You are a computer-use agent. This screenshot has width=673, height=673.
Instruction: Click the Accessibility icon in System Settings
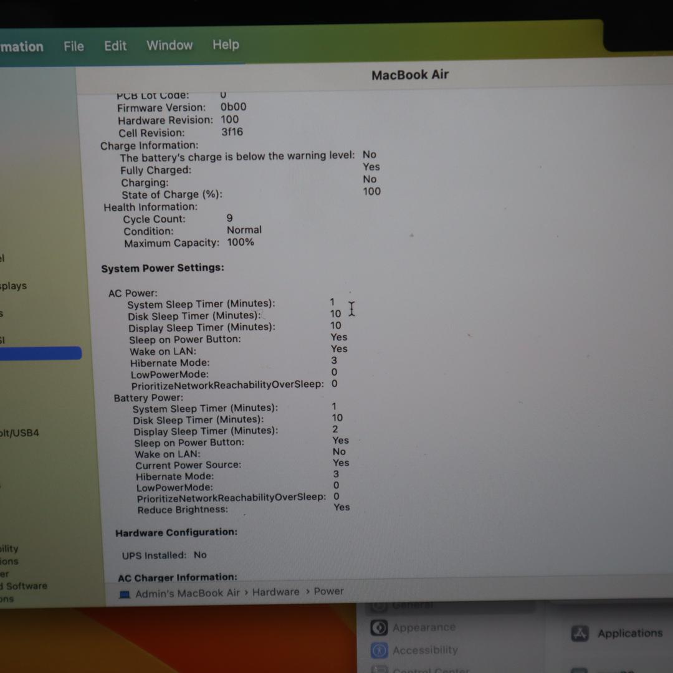(x=379, y=650)
